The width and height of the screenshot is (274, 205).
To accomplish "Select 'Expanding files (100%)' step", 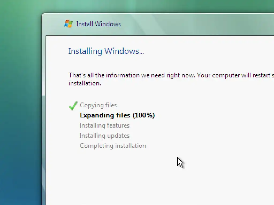I will [x=117, y=115].
